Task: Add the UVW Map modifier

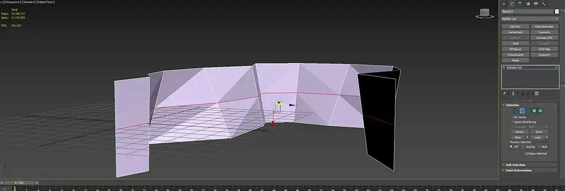Action: (x=544, y=49)
